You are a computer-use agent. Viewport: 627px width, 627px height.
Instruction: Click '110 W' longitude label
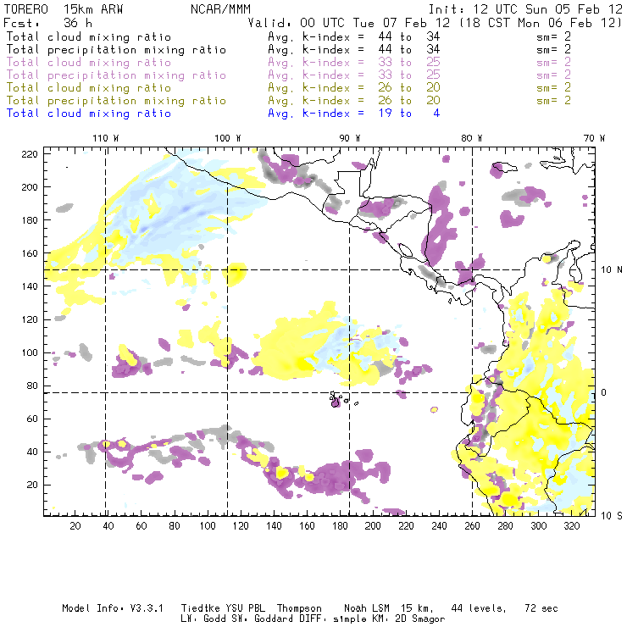(x=106, y=138)
